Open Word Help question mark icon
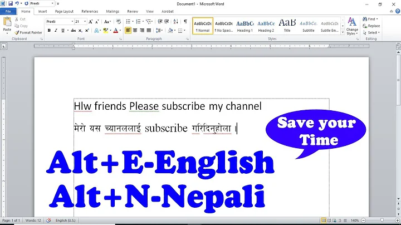Screen dimensions: 401x225 click(x=398, y=11)
